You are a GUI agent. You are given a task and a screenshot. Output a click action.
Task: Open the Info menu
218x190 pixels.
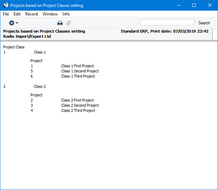(x=66, y=14)
